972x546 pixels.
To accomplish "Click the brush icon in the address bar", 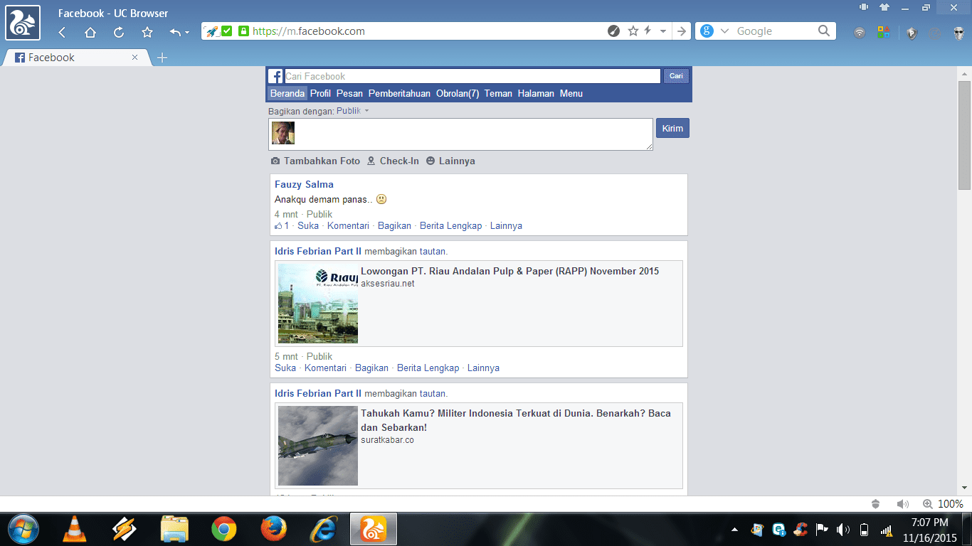I will click(x=613, y=31).
